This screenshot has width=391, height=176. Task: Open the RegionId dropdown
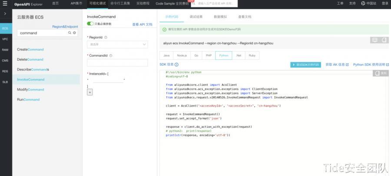117,45
